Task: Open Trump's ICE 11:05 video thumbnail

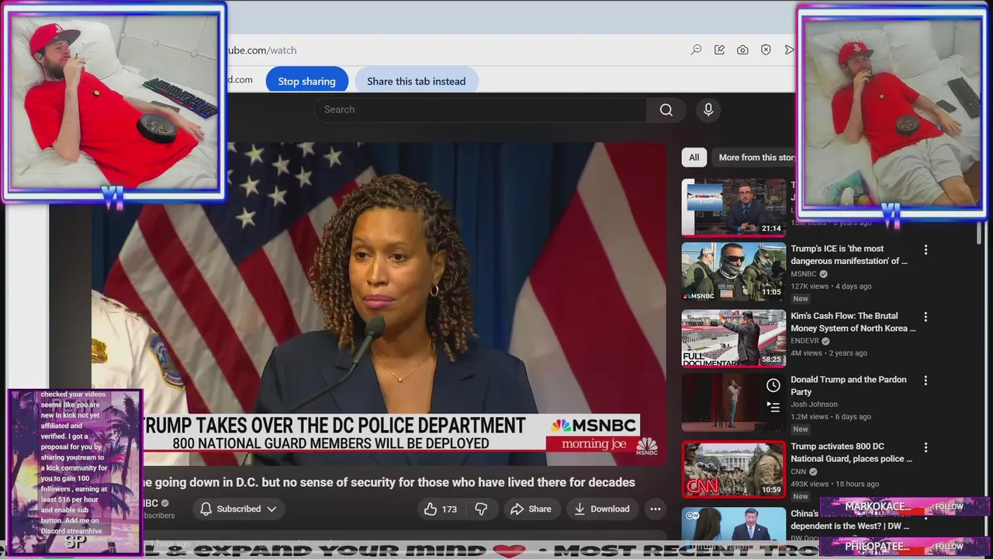Action: click(x=734, y=272)
